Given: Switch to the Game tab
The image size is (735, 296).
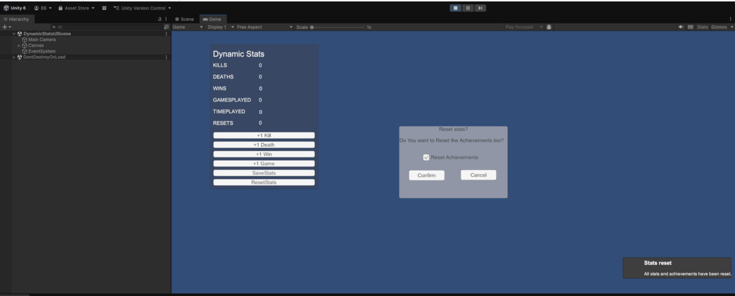Looking at the screenshot, I should coord(213,19).
